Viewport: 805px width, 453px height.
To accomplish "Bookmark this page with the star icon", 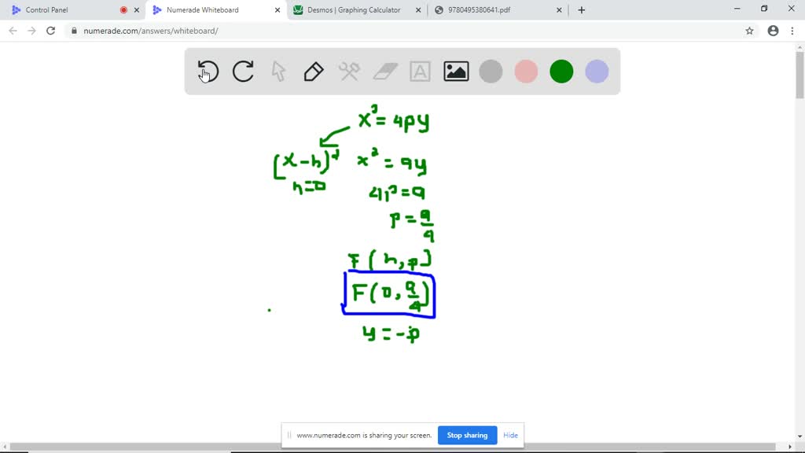I will pyautogui.click(x=749, y=31).
